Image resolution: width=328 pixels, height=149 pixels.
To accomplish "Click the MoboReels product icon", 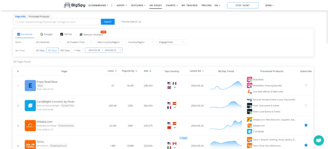I will [x=249, y=80].
